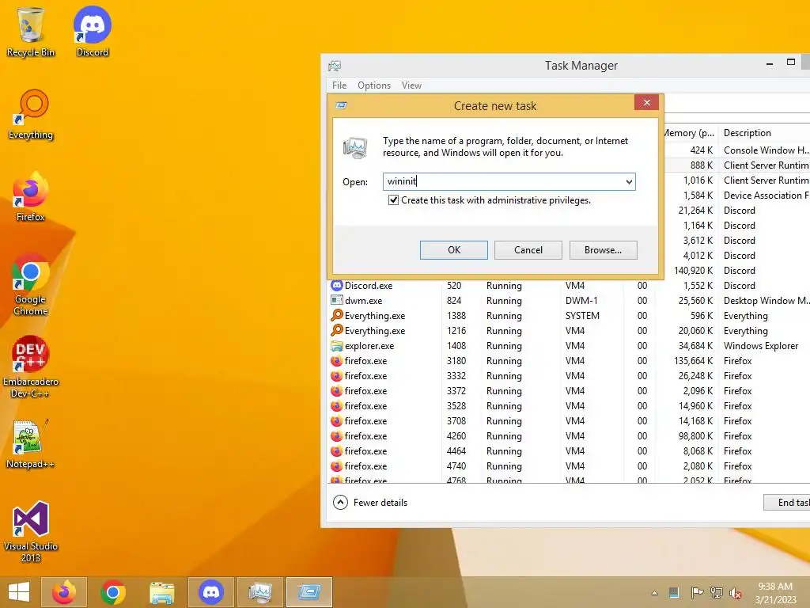Click the Console Window H.. description cell
The height and width of the screenshot is (608, 810).
tap(766, 150)
